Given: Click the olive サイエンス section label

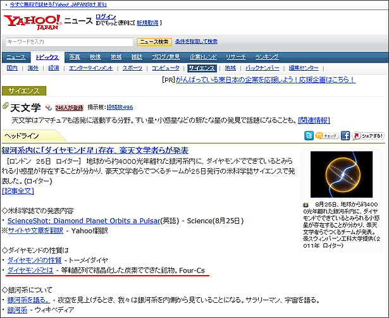Looking at the screenshot, I should coord(24,91).
